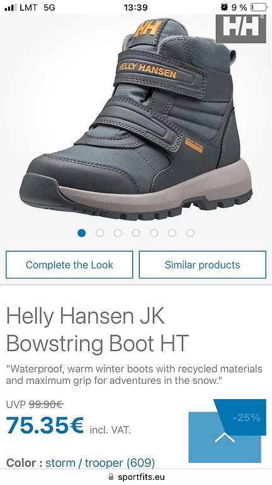This screenshot has width=272, height=485.
Task: Select the second image carousel dot
Action: (99, 233)
